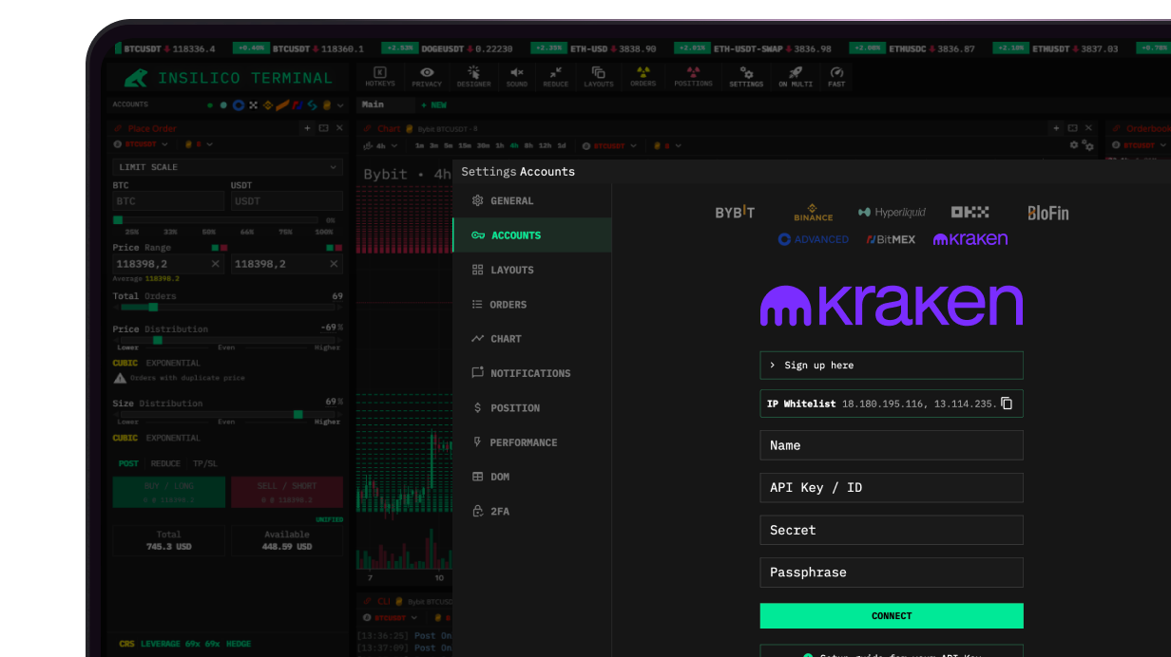Toggle Reduce order option
1171x657 pixels.
click(x=165, y=463)
